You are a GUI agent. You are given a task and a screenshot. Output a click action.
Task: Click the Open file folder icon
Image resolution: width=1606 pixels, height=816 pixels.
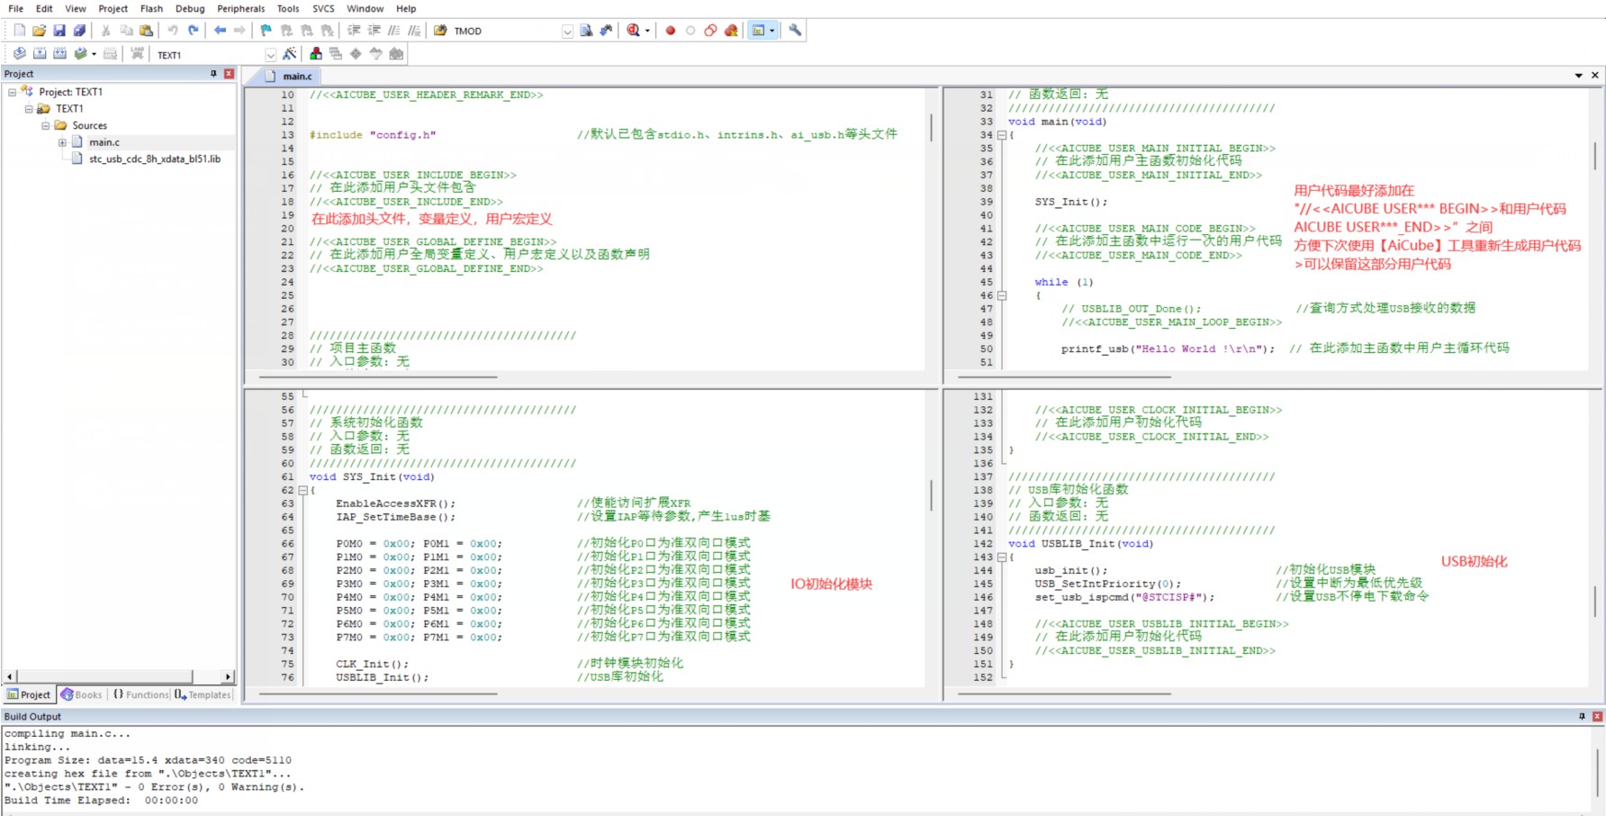pos(40,31)
